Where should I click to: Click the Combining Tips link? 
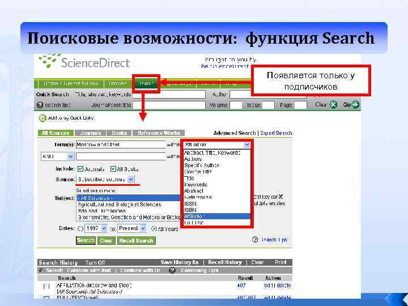(x=199, y=270)
